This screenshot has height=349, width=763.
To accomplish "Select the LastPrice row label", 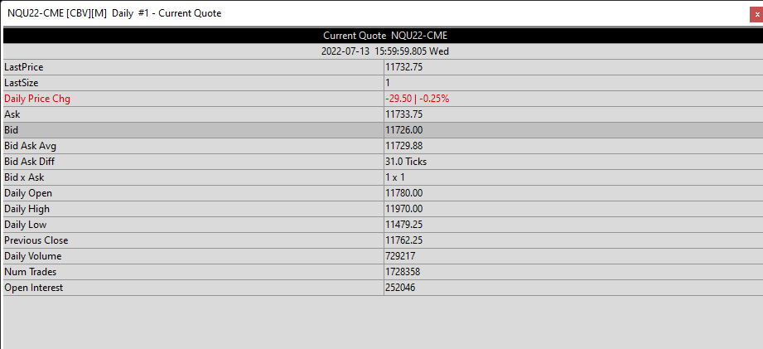I will point(24,67).
